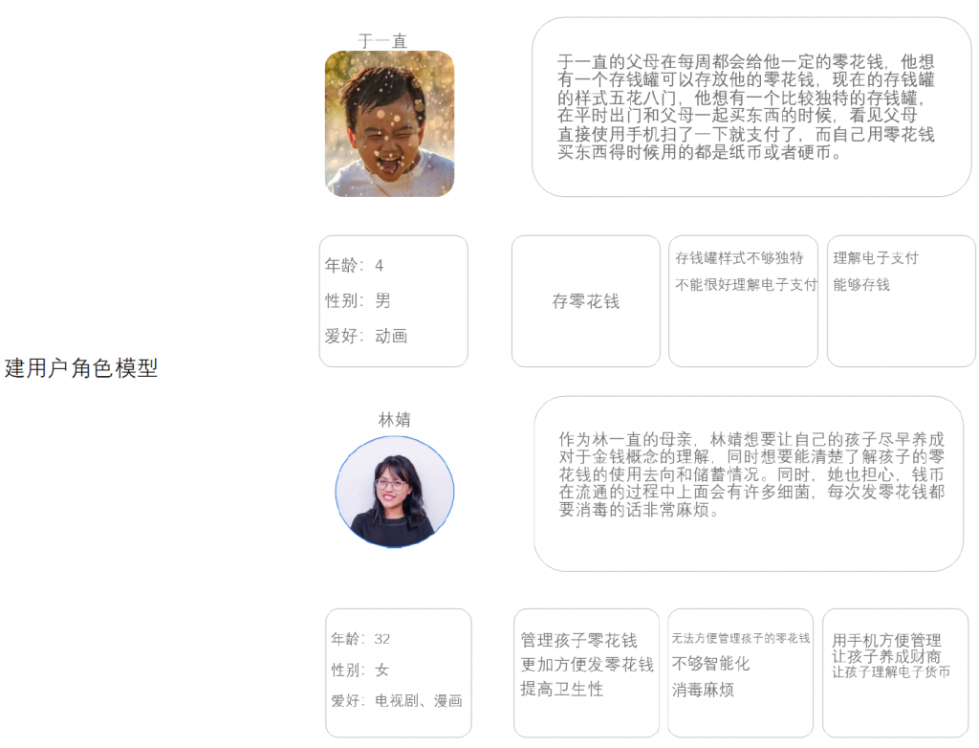
Task: Click the 能够存钱 need text
Action: point(861,285)
